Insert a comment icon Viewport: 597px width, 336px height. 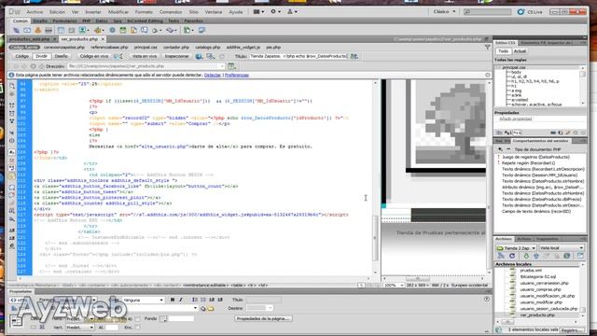pos(145,30)
